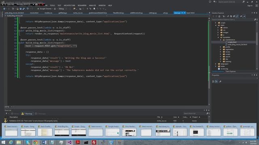Click the Undo toolbar icon
259x145 pixels.
tap(28, 9)
